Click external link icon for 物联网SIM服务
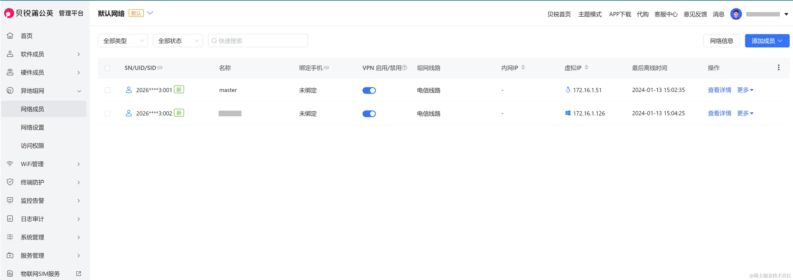The width and height of the screenshot is (793, 280). tap(78, 273)
